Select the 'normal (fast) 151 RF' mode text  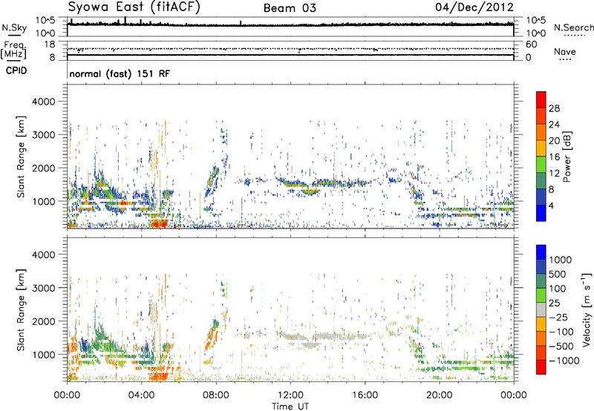pos(120,73)
